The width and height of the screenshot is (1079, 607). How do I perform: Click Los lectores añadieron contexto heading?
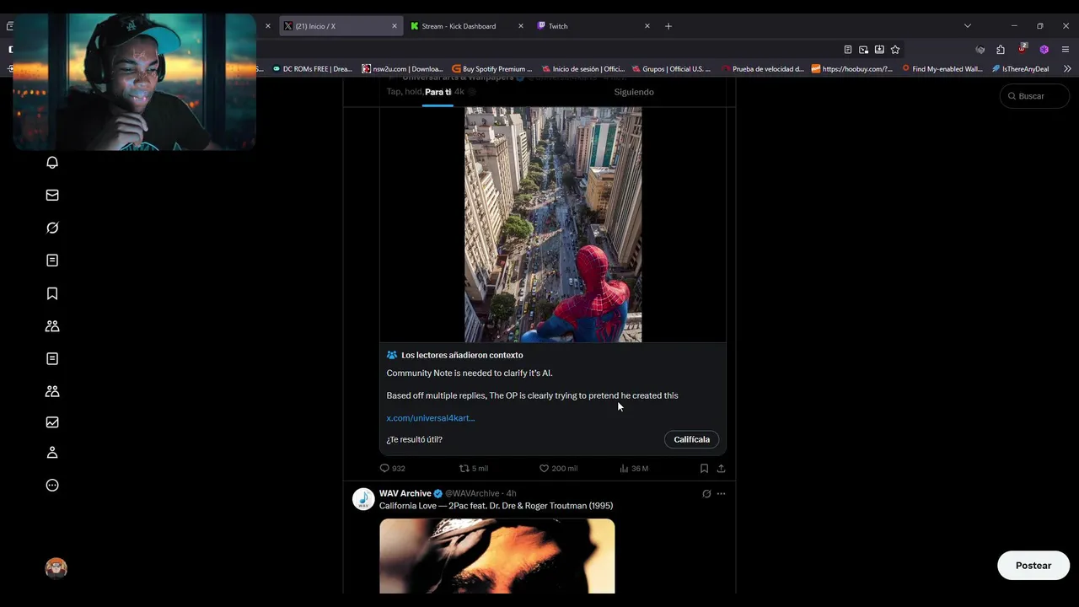(x=462, y=355)
